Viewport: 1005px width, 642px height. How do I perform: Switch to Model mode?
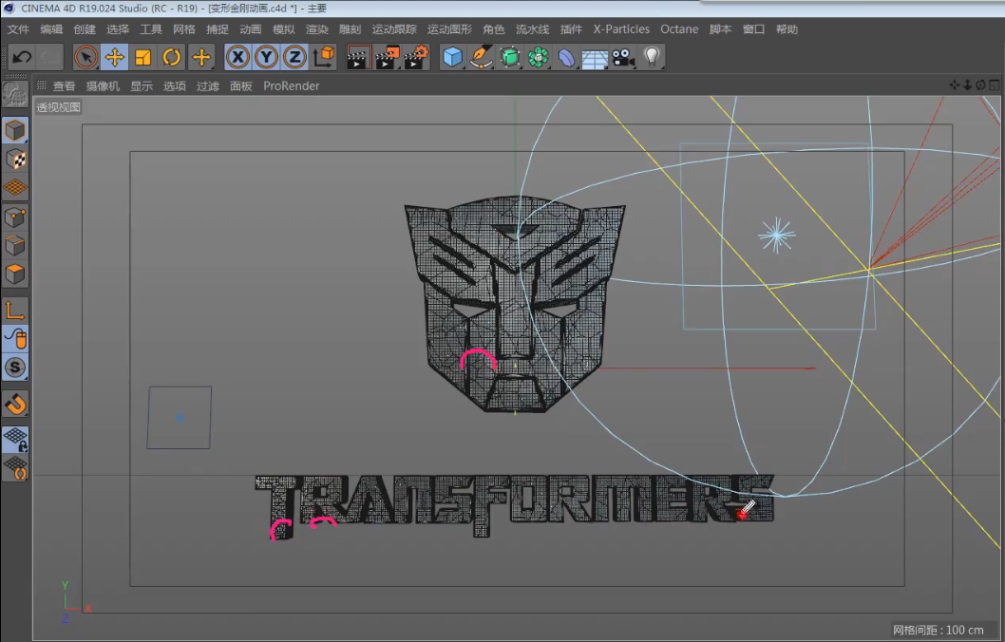(15, 130)
